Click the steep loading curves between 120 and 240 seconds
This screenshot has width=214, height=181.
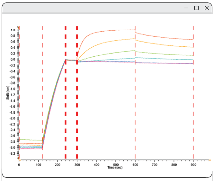(54, 104)
